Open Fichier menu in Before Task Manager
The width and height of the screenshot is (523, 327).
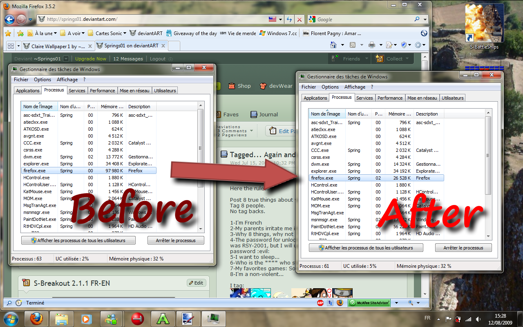tap(21, 80)
